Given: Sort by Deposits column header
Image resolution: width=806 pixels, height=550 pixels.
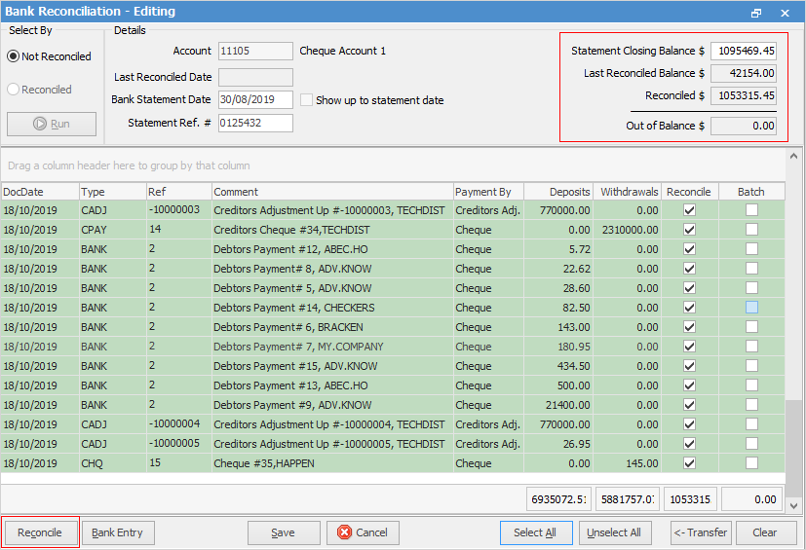Looking at the screenshot, I should click(557, 192).
